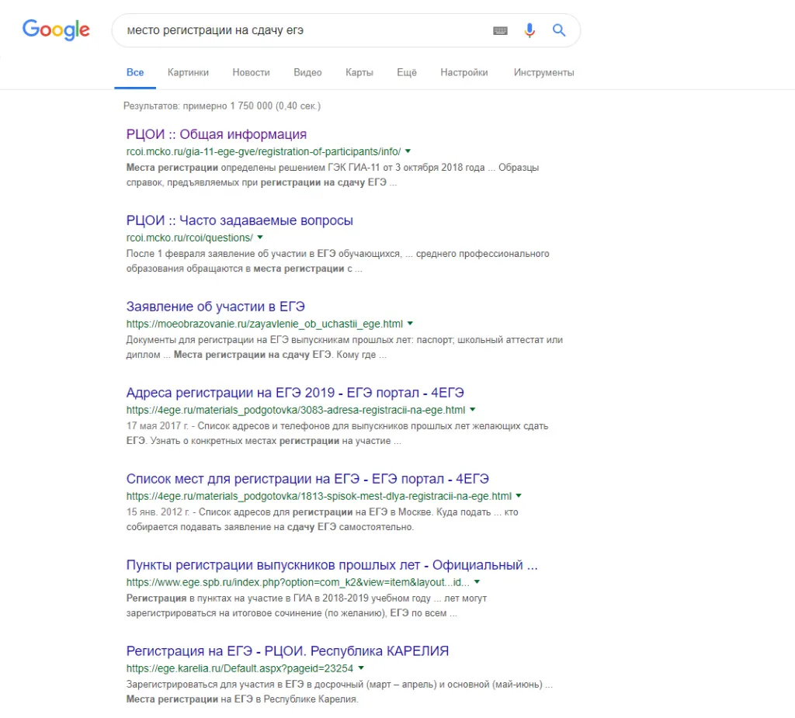Click the magnifying glass search button
Screen dimensions: 795x718
click(559, 31)
